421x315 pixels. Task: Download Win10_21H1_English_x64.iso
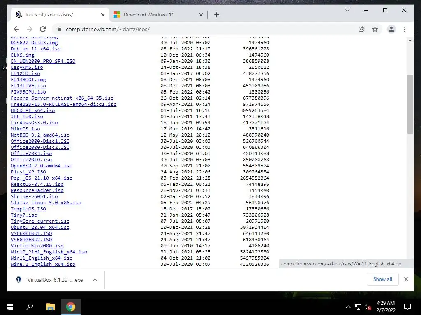pyautogui.click(x=49, y=252)
